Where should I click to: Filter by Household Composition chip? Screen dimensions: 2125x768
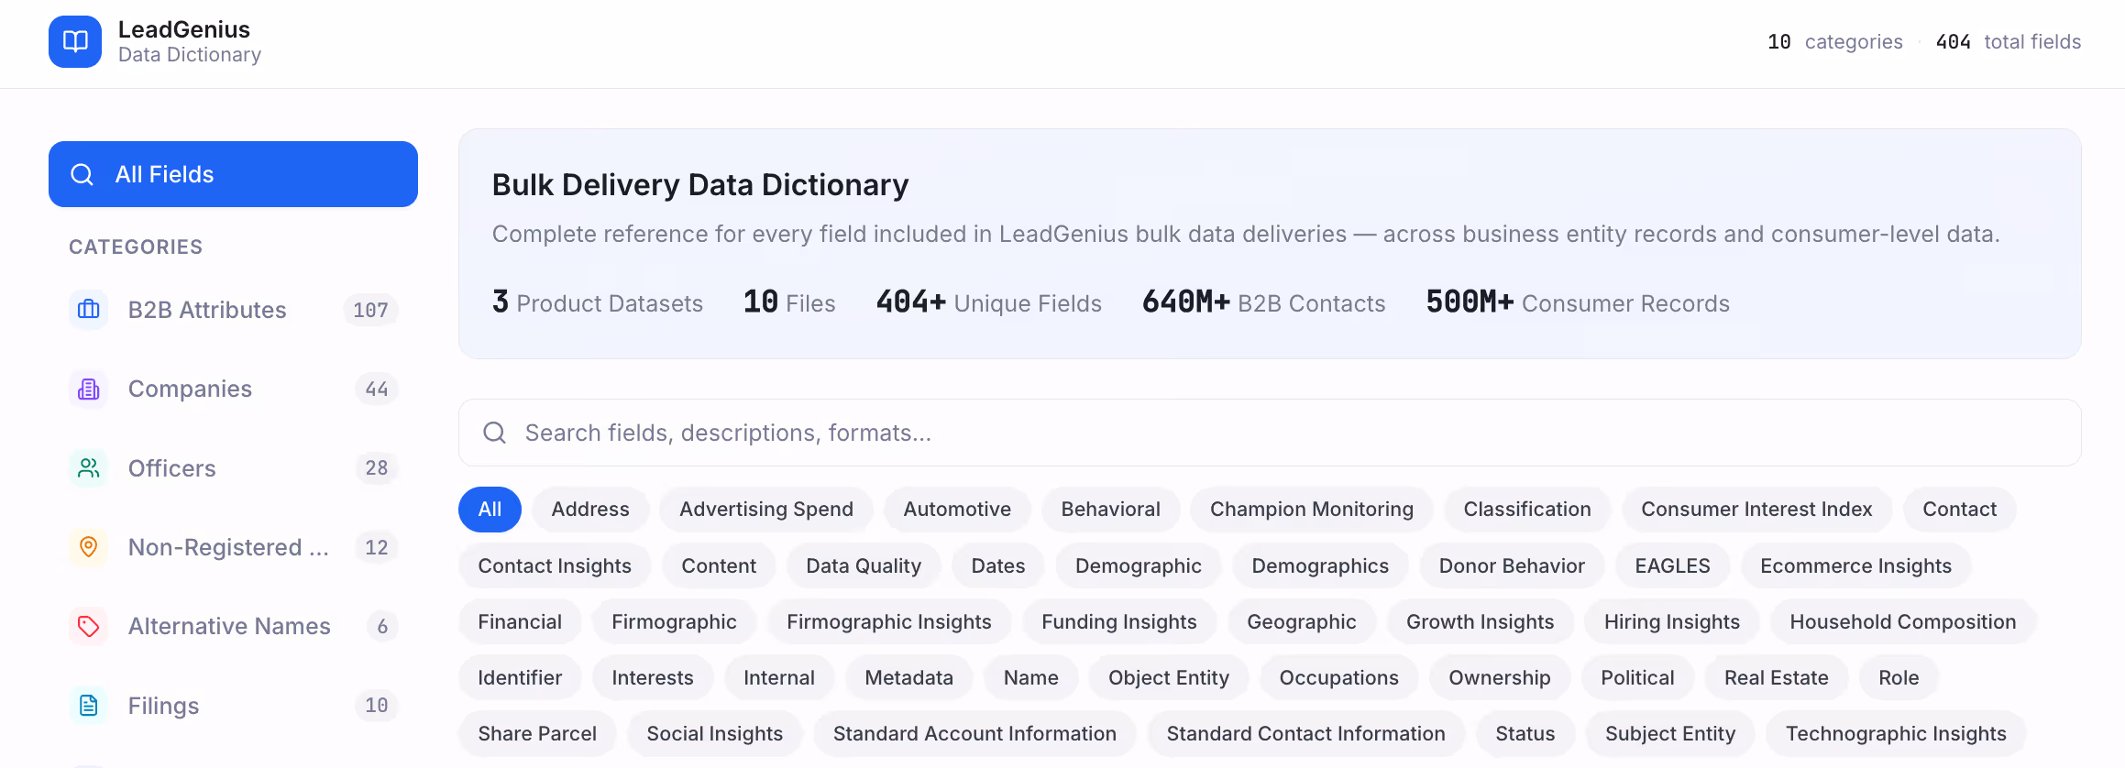click(x=1903, y=622)
